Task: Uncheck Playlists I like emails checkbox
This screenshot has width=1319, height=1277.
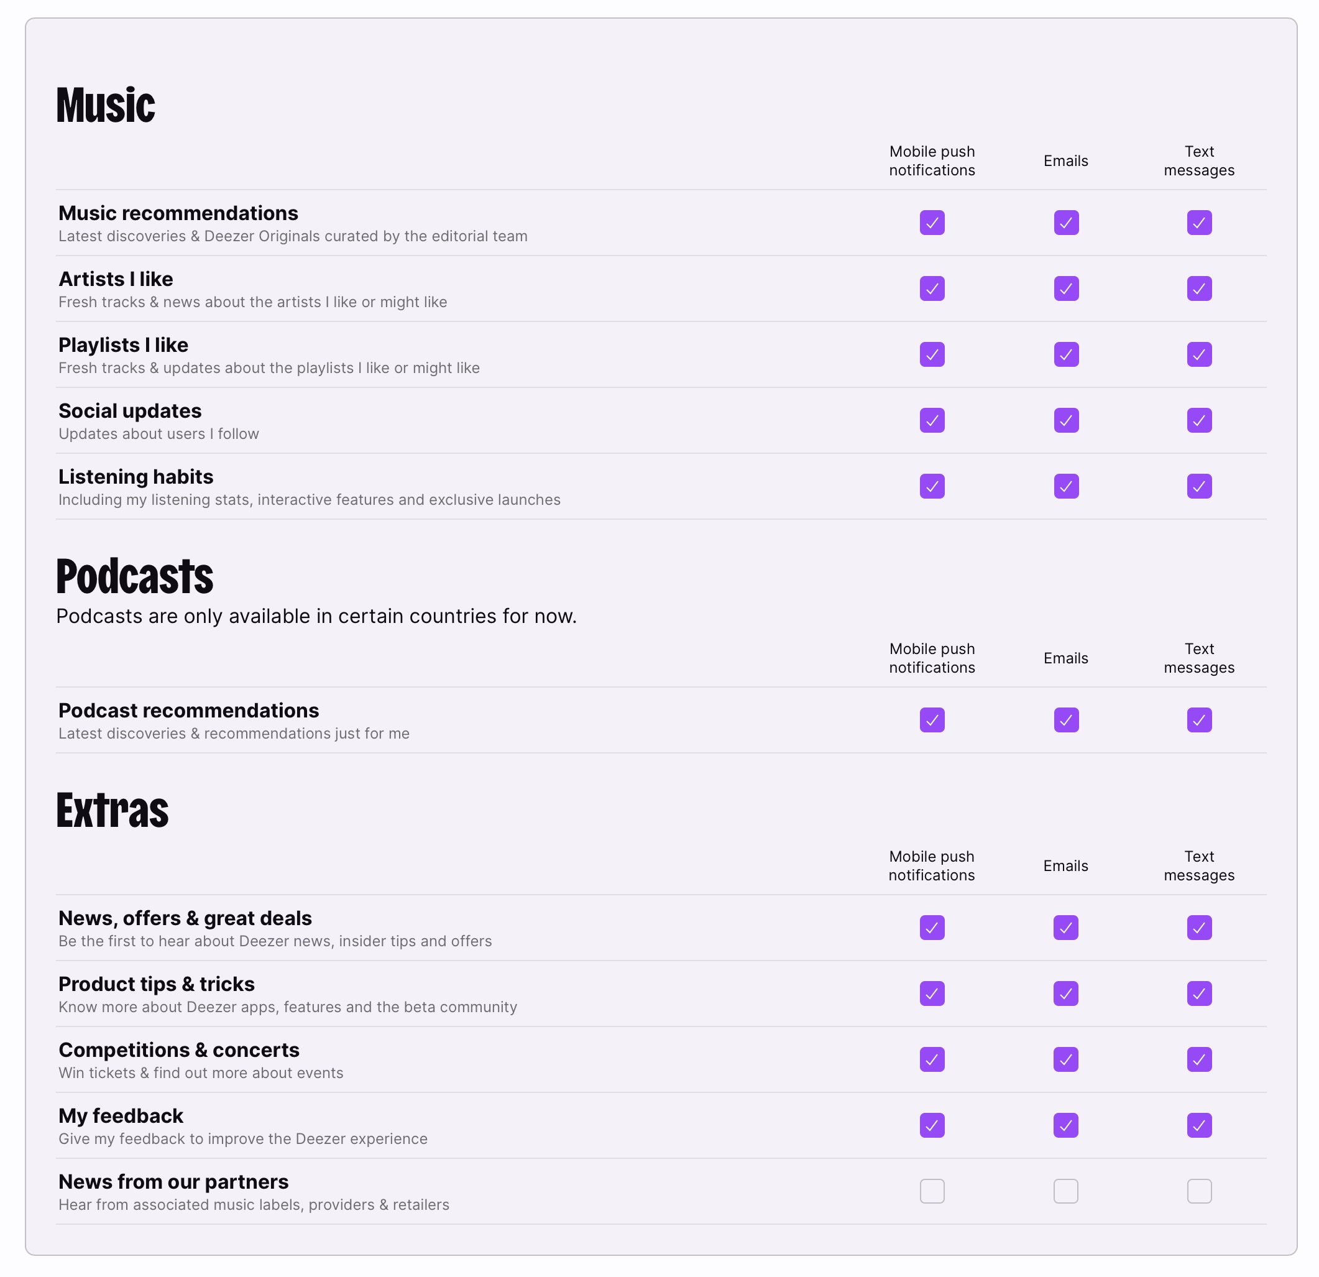Action: click(x=1066, y=355)
